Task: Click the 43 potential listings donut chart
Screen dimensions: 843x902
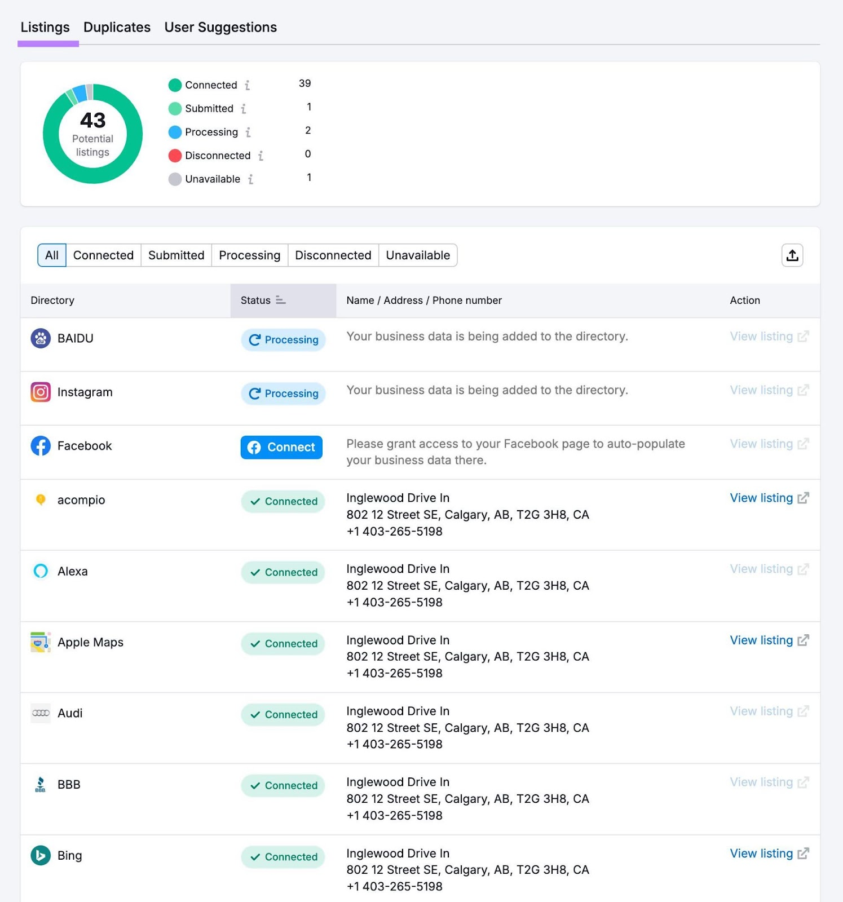Action: tap(92, 134)
